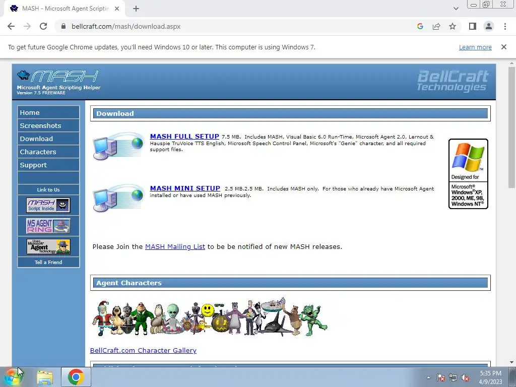The width and height of the screenshot is (516, 387).
Task: Click the MS Agent Ring banner
Action: coord(48,226)
